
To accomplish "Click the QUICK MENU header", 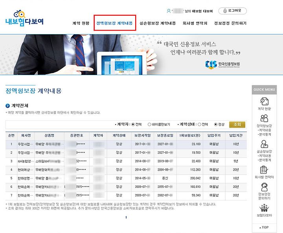I will 264,90.
